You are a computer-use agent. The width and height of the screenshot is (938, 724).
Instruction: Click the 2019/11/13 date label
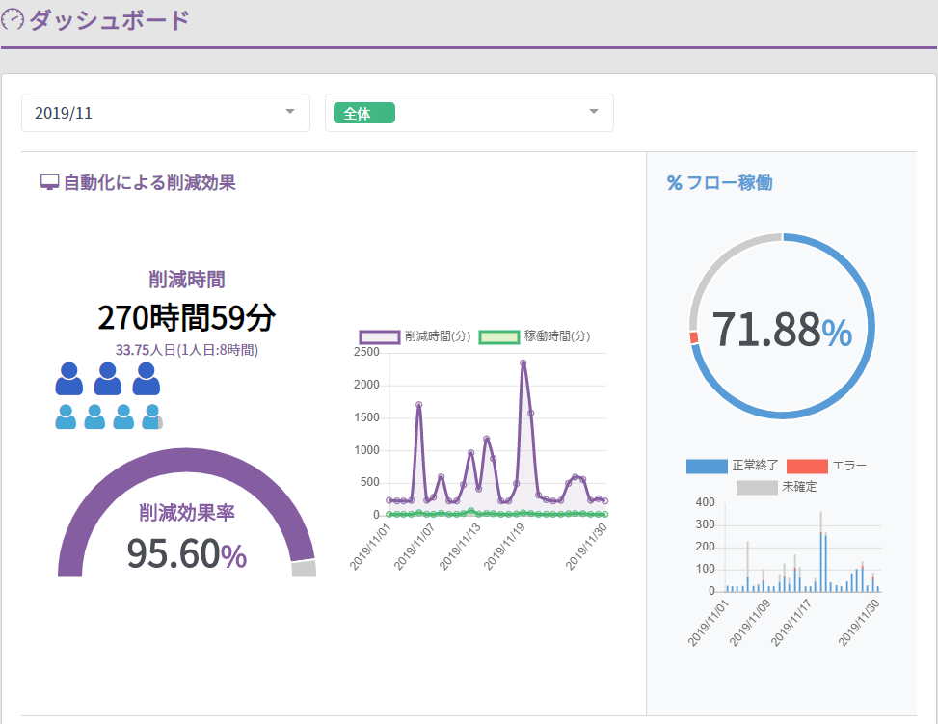(460, 546)
